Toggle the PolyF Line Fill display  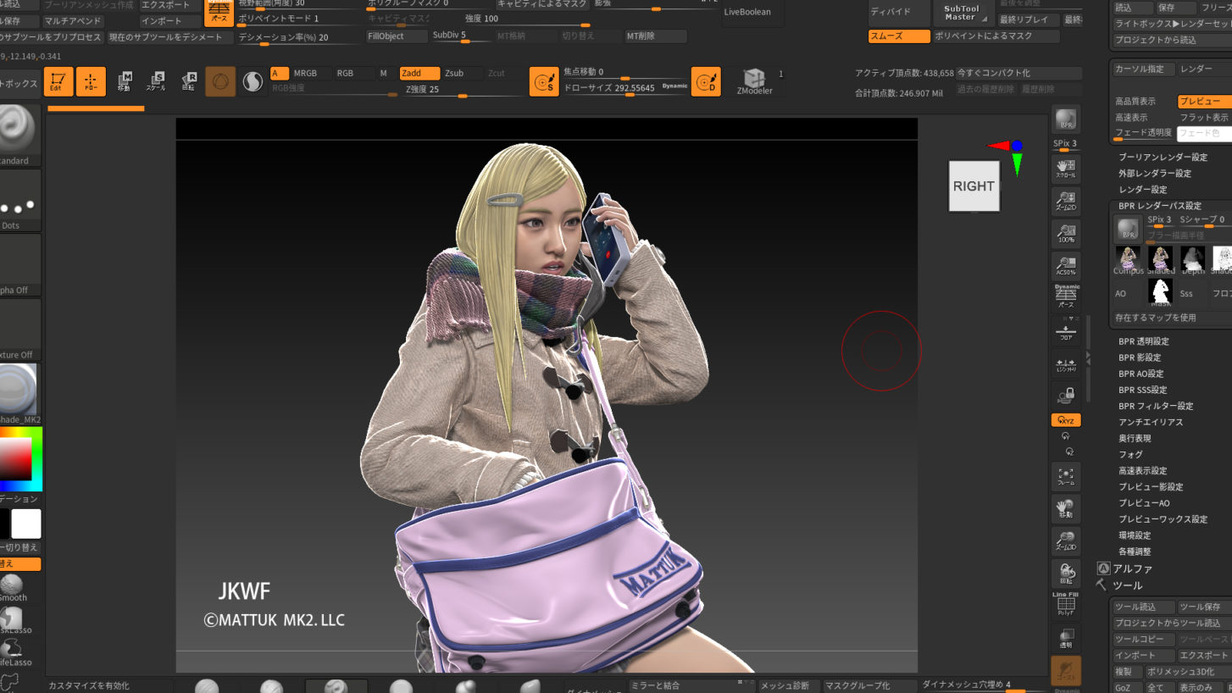(x=1066, y=604)
